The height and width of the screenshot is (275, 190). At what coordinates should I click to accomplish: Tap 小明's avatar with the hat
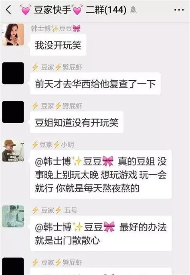(x=13, y=151)
